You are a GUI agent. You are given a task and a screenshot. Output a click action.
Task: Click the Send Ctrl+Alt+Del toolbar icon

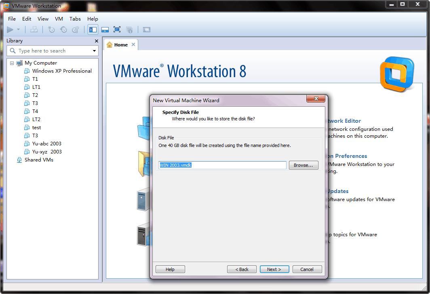[x=34, y=29]
